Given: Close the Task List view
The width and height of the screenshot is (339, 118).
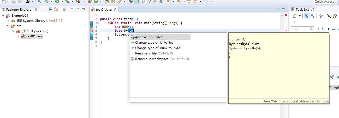Looking at the screenshot, I should coord(312,9).
